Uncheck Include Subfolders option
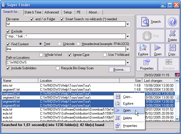This screenshot has height=134, width=181. [x=8, y=68]
